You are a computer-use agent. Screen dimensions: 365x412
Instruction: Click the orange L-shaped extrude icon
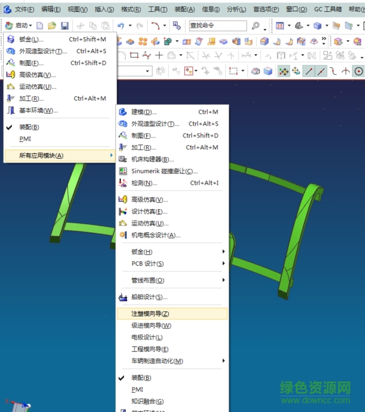211,41
